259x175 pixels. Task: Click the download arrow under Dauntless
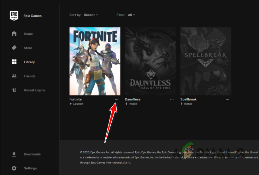point(126,104)
